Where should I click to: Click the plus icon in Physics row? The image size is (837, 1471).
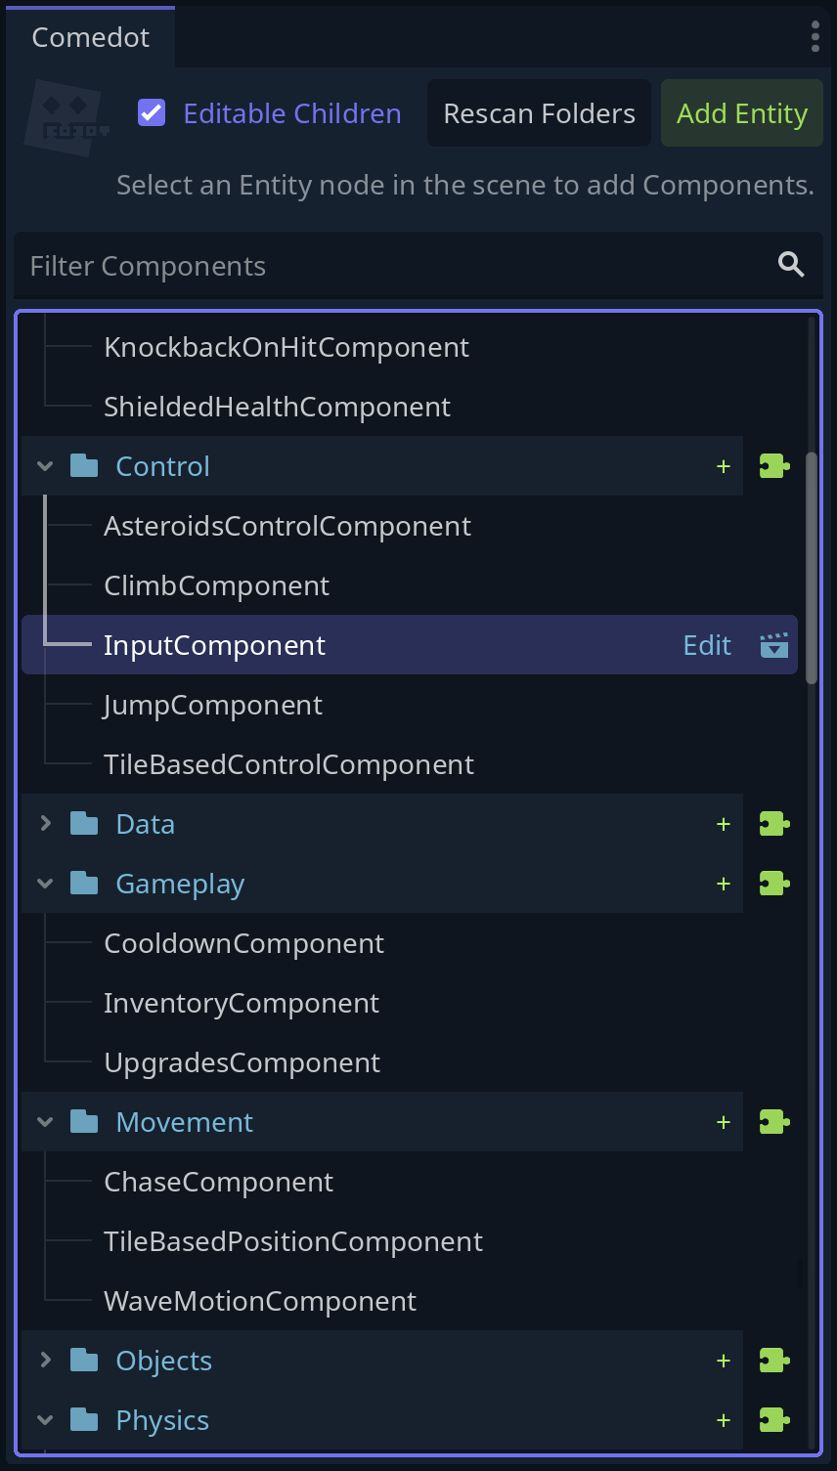coord(724,1420)
